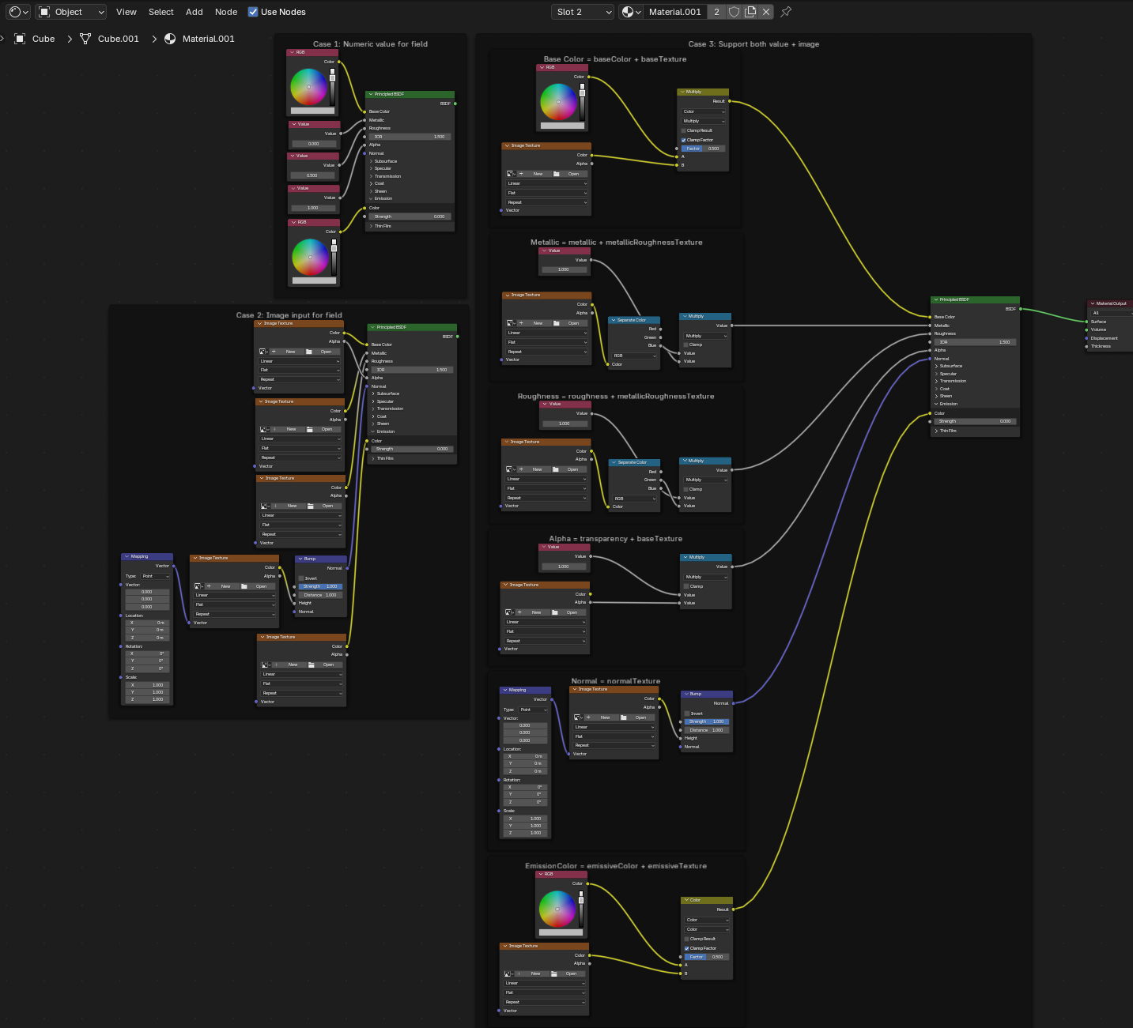Enable Clamp Result in Base Color Multiply node
Screen dimensions: 1133x1028
[x=684, y=130]
